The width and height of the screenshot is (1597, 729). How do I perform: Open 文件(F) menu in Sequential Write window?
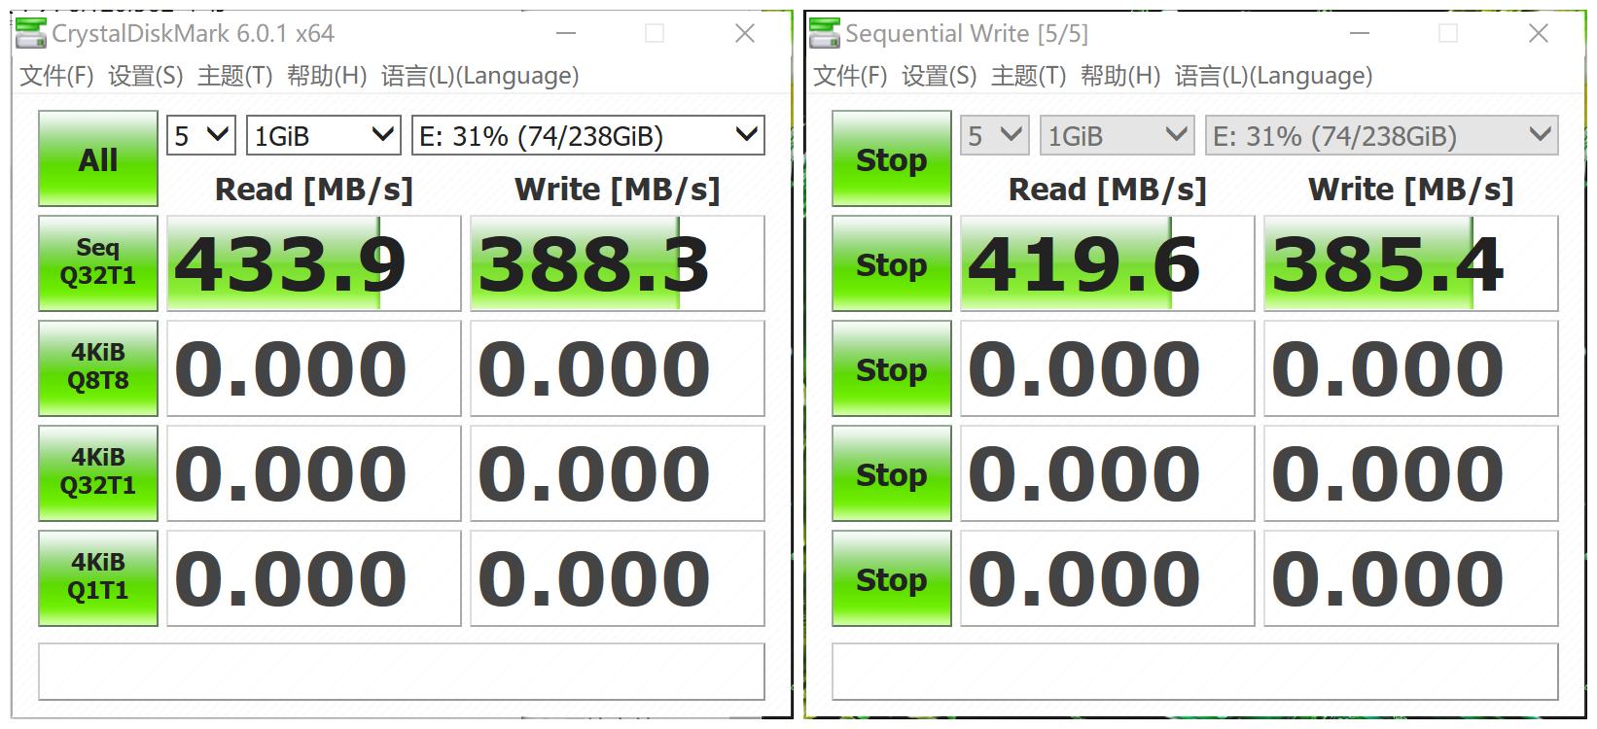(x=851, y=76)
